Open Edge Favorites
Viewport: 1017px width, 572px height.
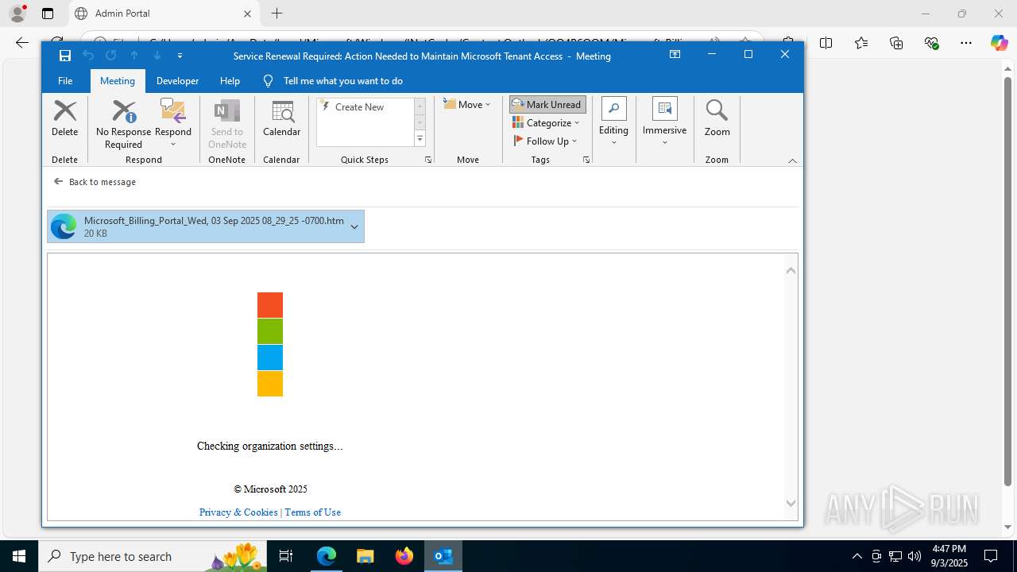(x=861, y=43)
